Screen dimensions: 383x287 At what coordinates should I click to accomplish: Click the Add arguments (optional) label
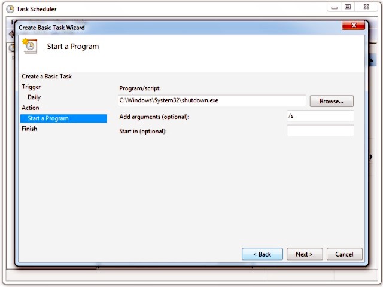tap(154, 117)
